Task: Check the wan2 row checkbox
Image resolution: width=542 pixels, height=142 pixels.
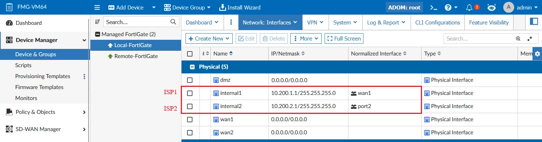Action: pos(190,133)
